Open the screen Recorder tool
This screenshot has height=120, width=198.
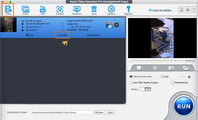(x=77, y=10)
